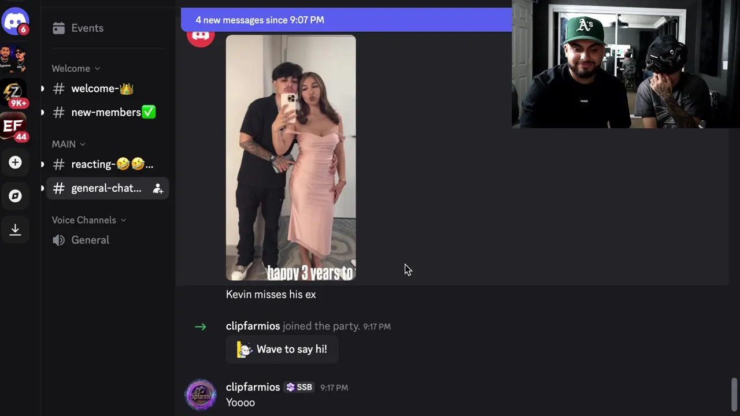Click the create invite icon beside general-chat
This screenshot has height=416, width=740.
(157, 188)
